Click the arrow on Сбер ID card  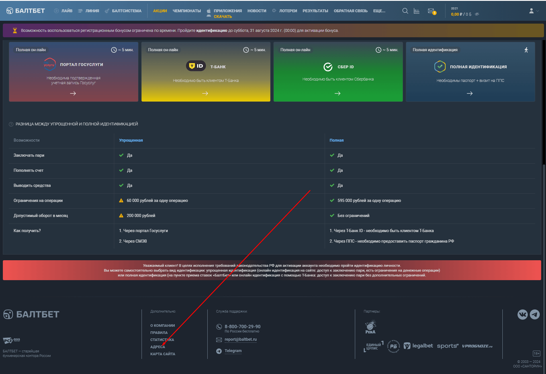coord(338,93)
